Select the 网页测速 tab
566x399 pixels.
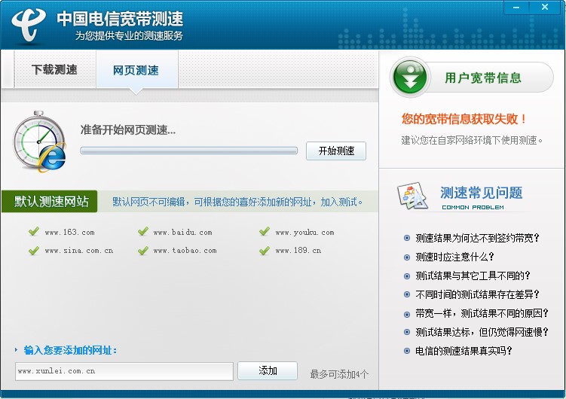pyautogui.click(x=137, y=69)
